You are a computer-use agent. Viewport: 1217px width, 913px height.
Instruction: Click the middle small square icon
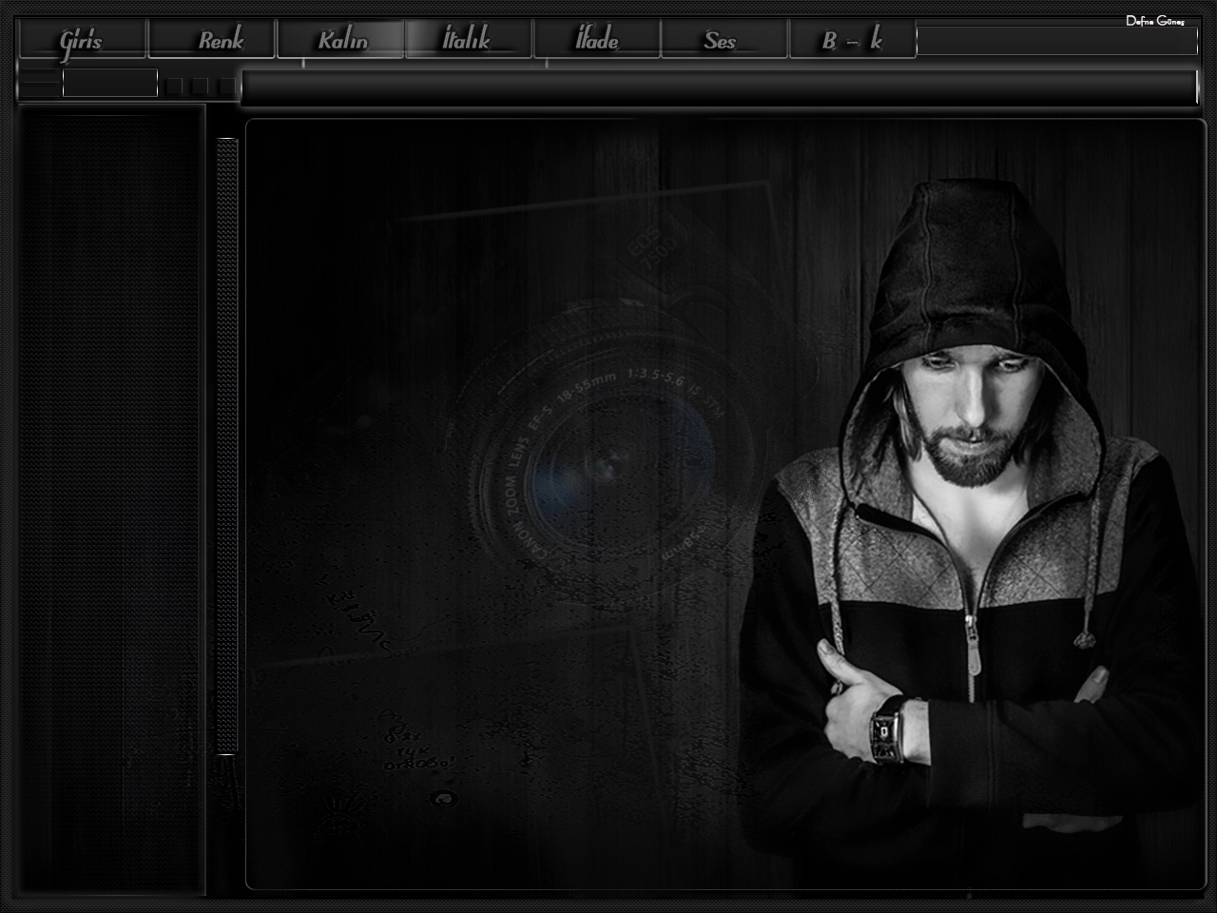[x=200, y=87]
